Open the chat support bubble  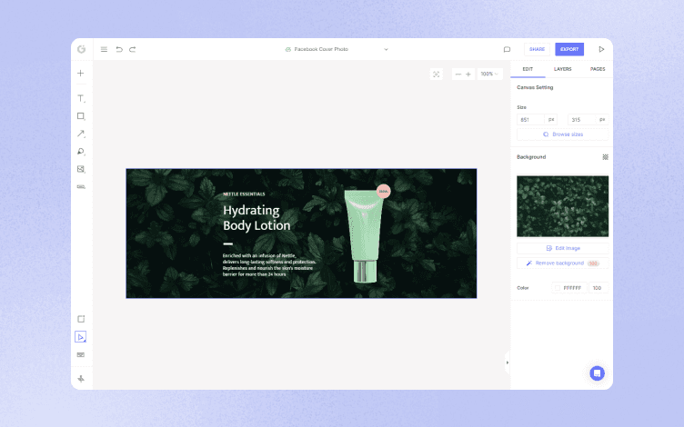pyautogui.click(x=598, y=373)
